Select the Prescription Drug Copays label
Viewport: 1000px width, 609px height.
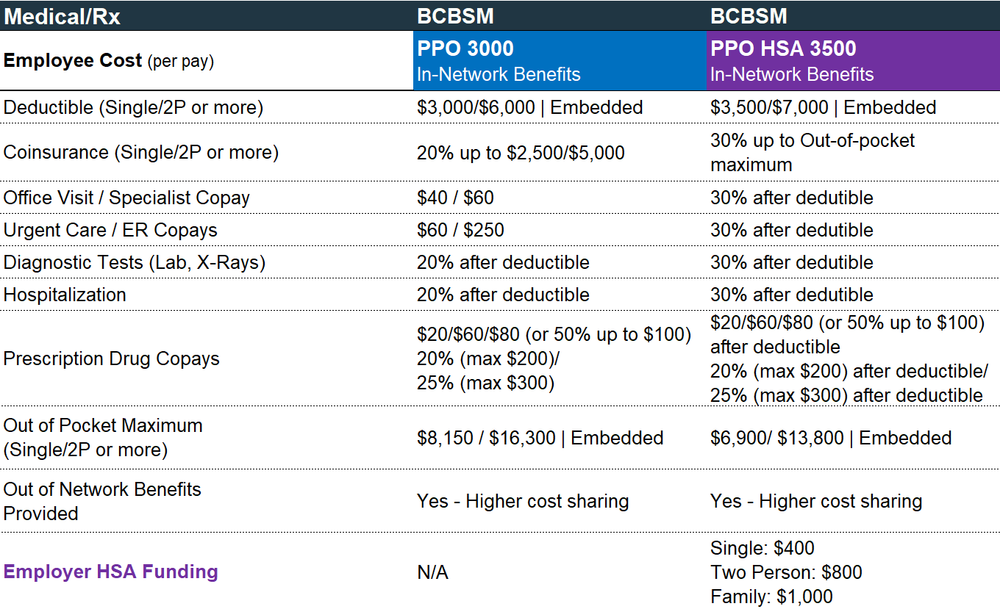click(112, 358)
